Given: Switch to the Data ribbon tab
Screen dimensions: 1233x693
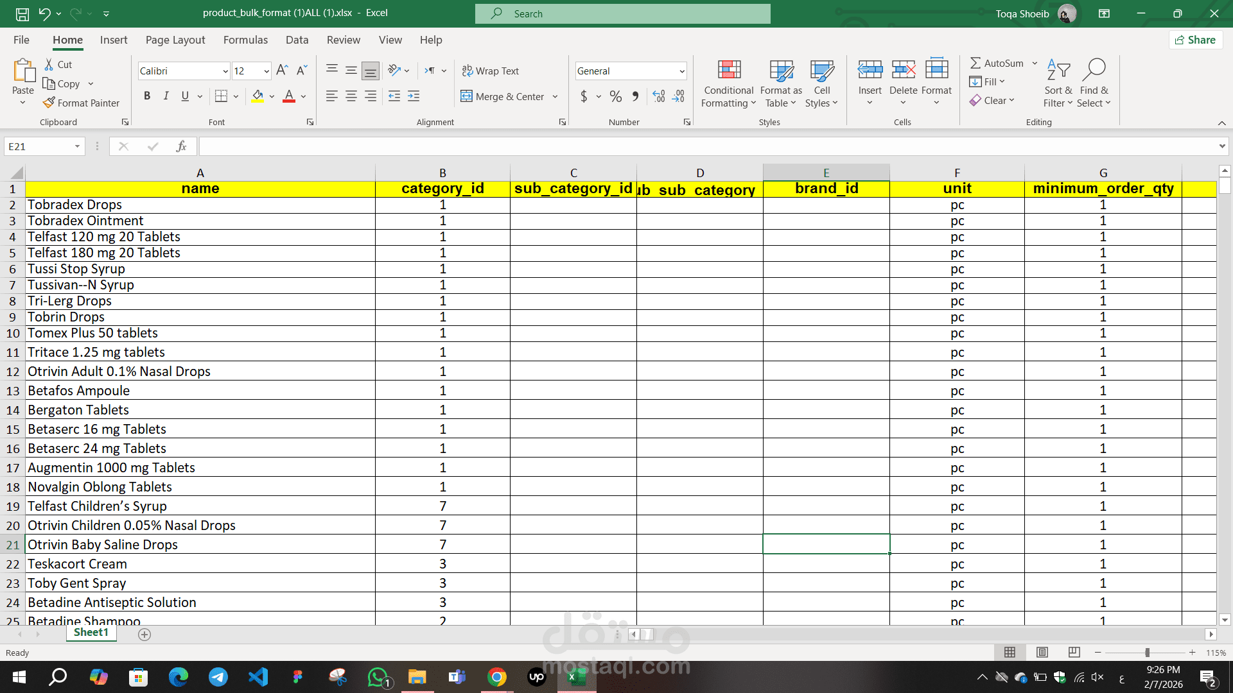Looking at the screenshot, I should click(297, 40).
